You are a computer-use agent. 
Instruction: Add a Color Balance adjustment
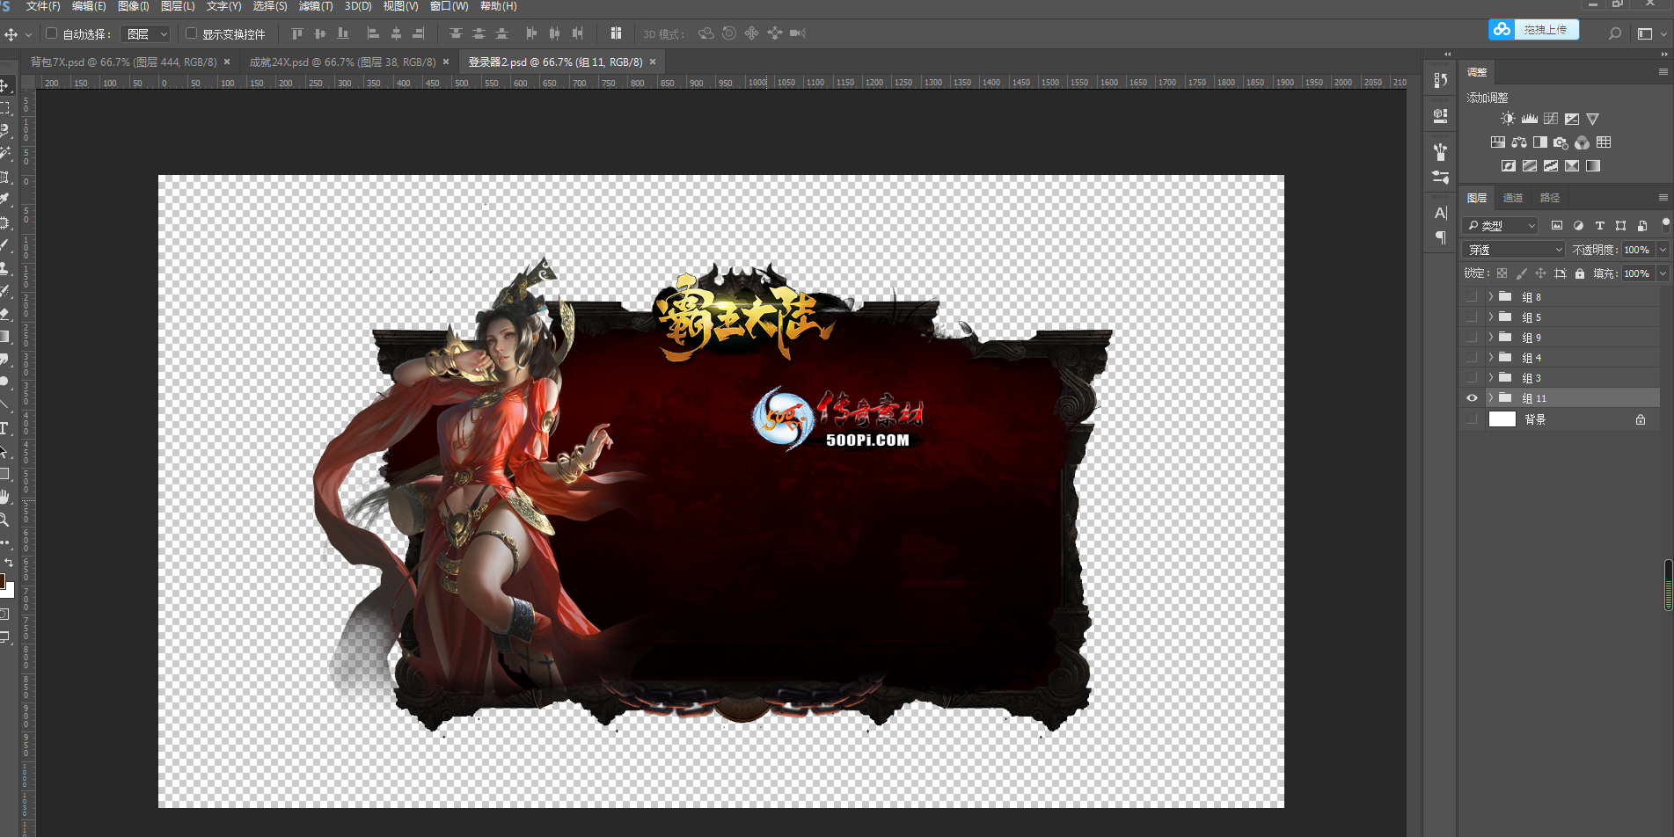(x=1519, y=142)
